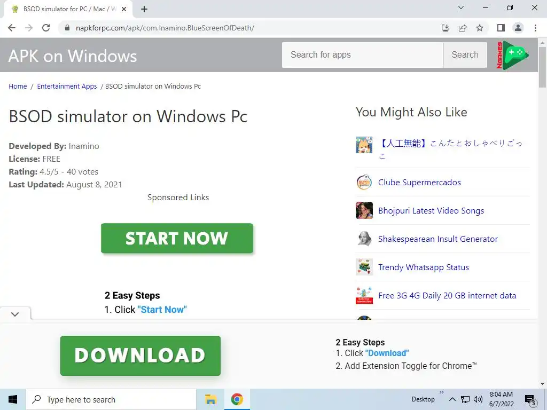
Task: Click the "Sponsored Links" text
Action: point(178,198)
